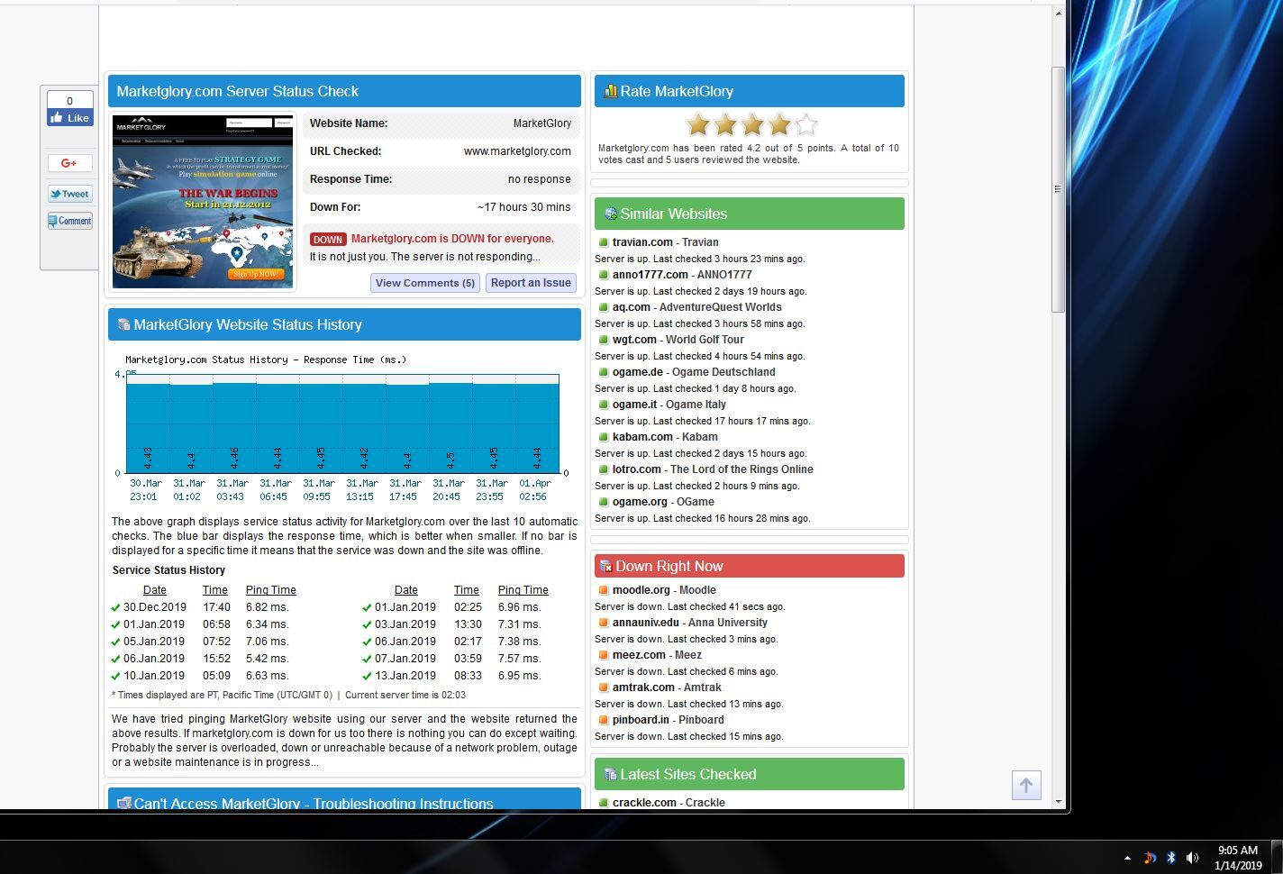Click green checkmark beside 07.Jan.2019
The width and height of the screenshot is (1283, 874).
click(x=367, y=659)
